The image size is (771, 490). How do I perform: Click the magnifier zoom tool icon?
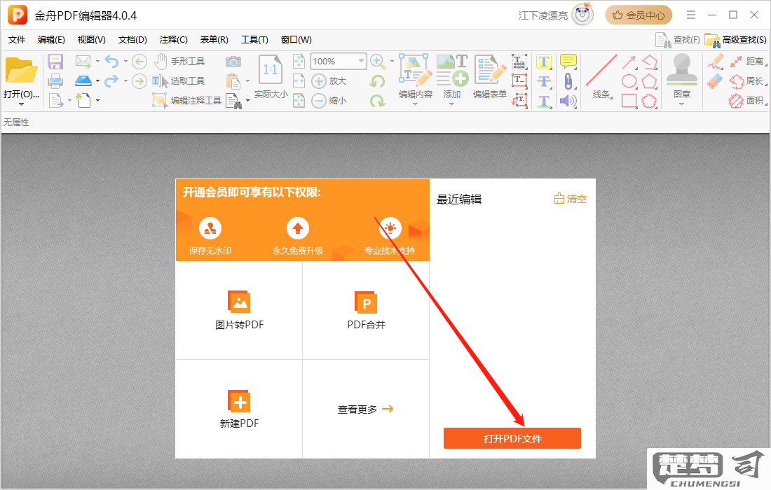point(378,62)
